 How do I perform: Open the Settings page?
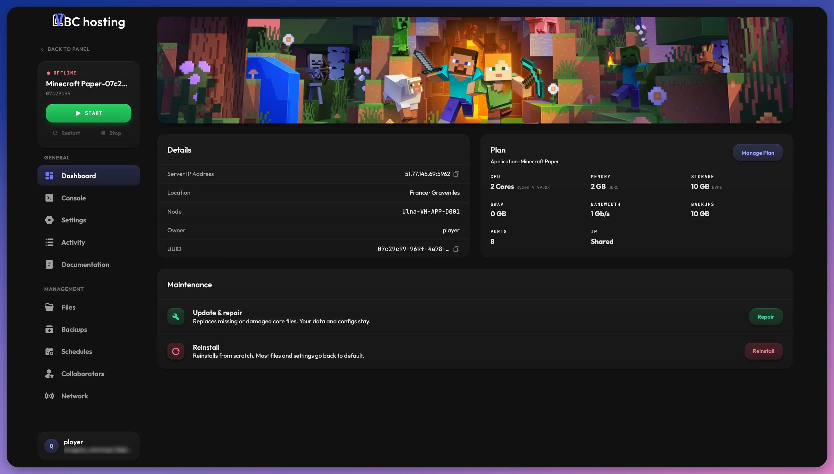click(x=89, y=220)
